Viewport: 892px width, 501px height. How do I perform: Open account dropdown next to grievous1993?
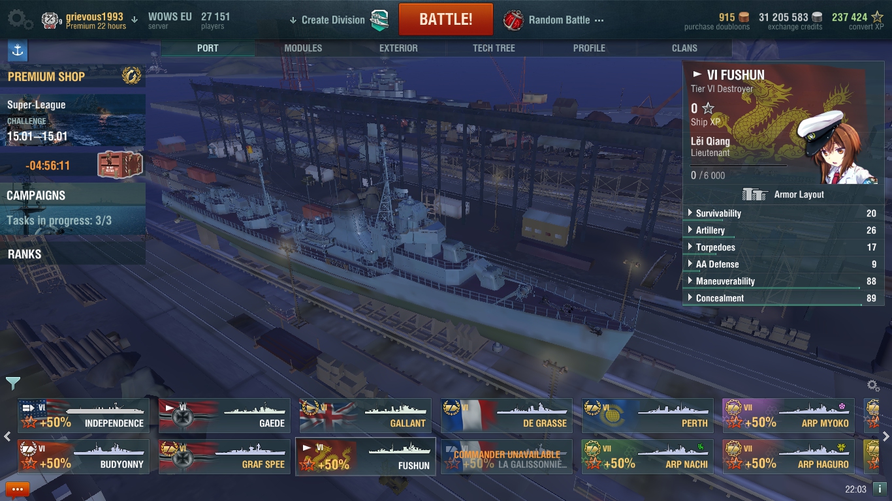pos(135,20)
